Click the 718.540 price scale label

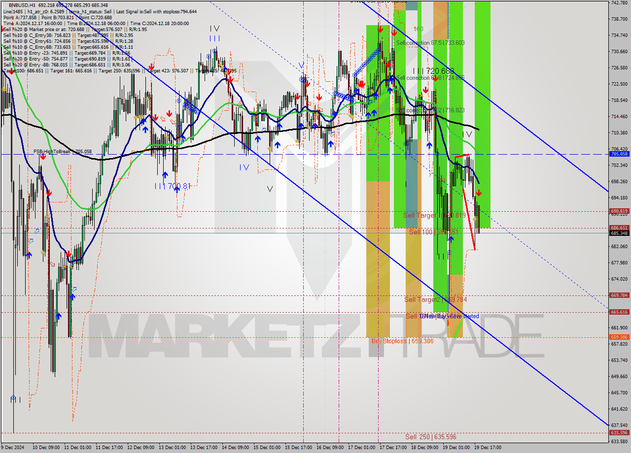(619, 100)
